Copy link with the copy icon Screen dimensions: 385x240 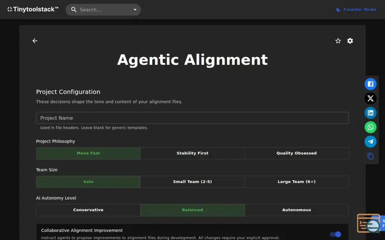(371, 156)
